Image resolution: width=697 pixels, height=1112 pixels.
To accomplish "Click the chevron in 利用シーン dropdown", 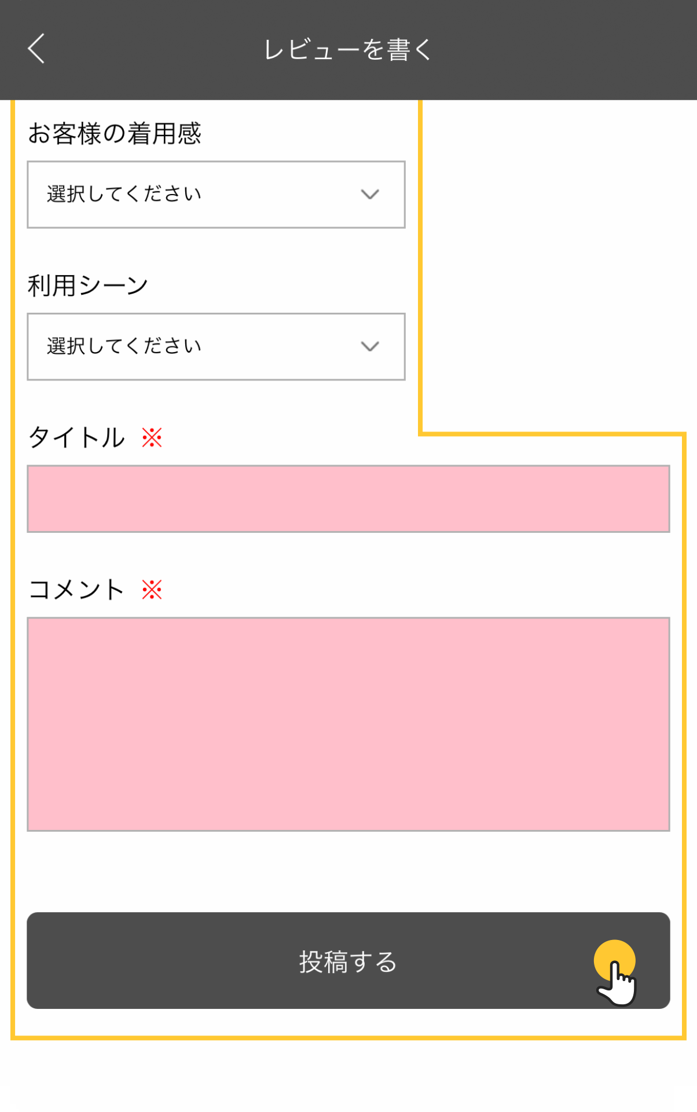I will 370,346.
